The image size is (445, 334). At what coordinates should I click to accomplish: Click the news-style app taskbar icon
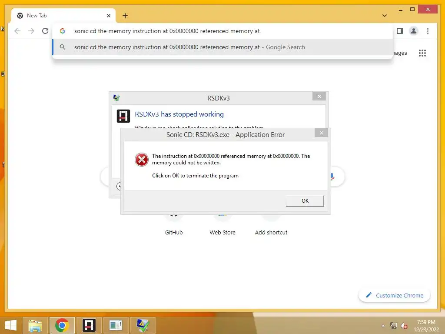click(x=116, y=325)
